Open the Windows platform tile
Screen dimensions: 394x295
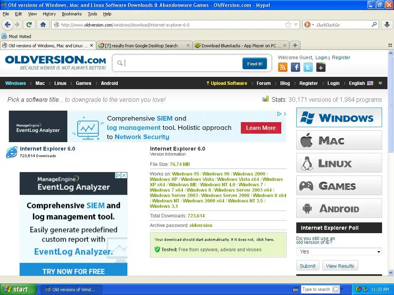339,118
